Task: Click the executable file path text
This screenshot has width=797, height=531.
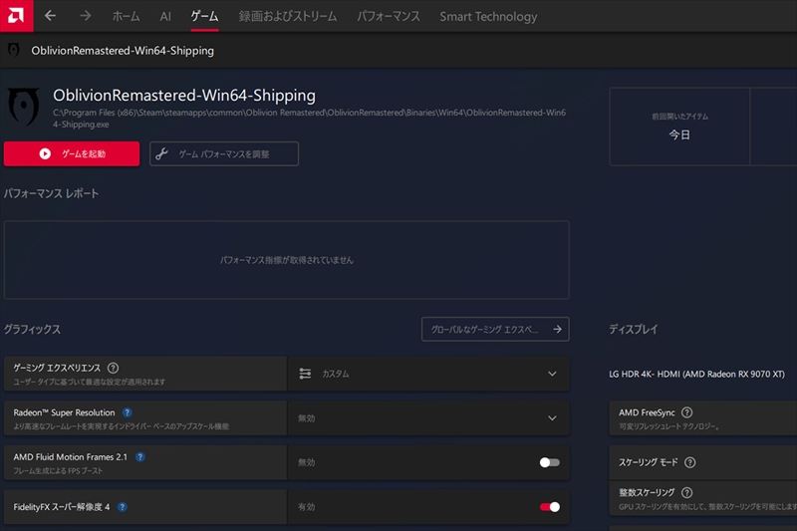Action: coord(309,119)
